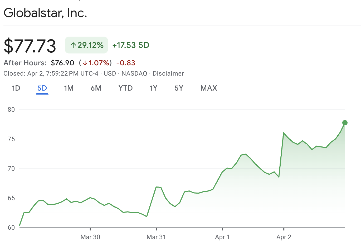Open the Disclaimer link

(168, 73)
